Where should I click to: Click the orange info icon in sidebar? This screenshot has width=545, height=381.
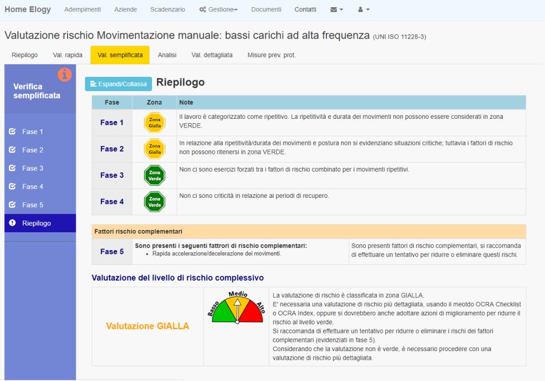(x=65, y=74)
